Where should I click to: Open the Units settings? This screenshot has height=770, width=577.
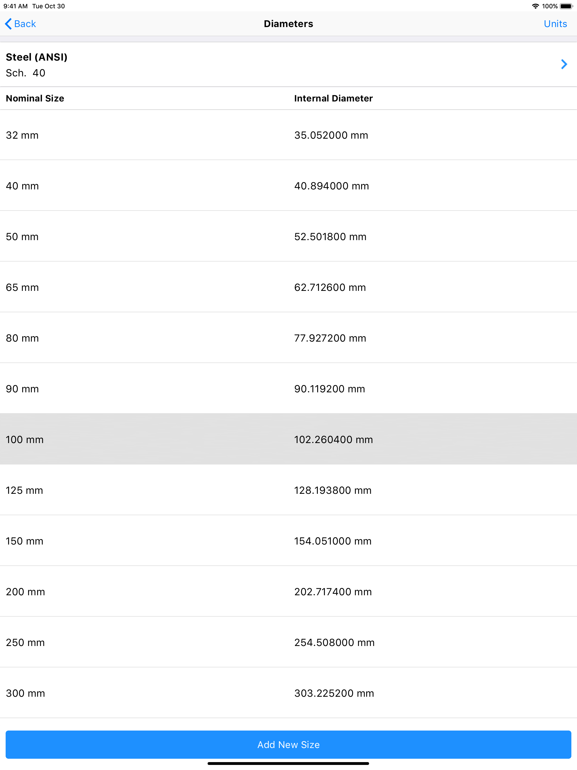tap(555, 24)
